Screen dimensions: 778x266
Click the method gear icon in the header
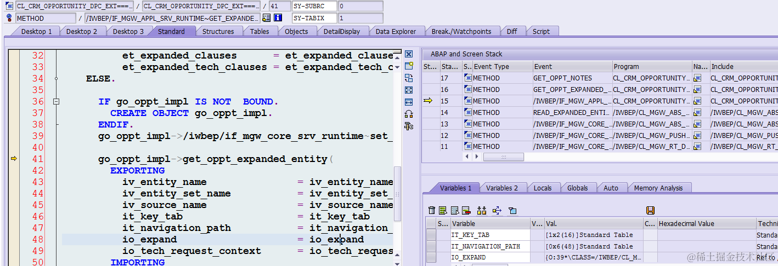point(9,18)
